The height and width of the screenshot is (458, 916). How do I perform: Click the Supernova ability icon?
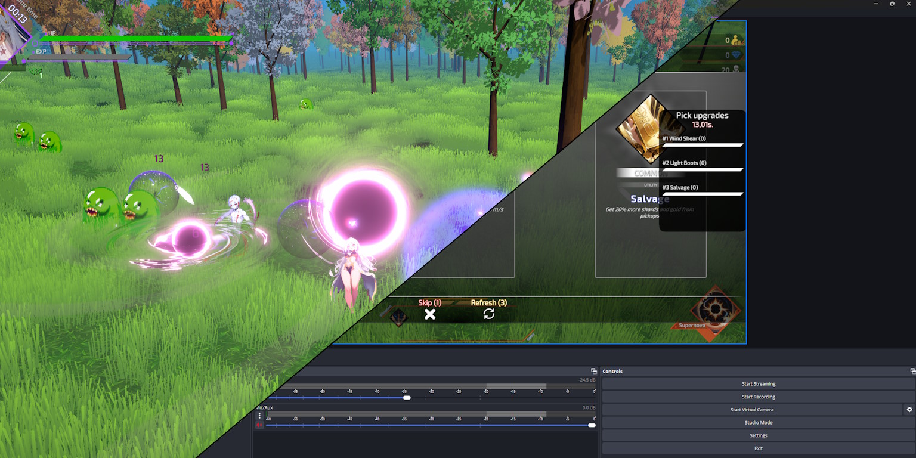[x=714, y=310]
